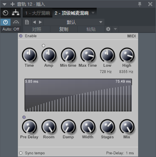The height and width of the screenshot is (157, 156).
Task: Enable the Sync tempo radio button
Action: point(21,153)
